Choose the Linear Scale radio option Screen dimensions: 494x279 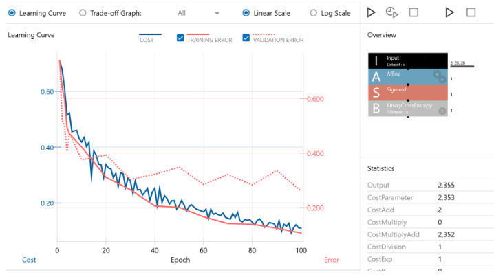(x=246, y=13)
